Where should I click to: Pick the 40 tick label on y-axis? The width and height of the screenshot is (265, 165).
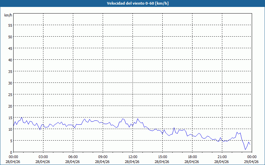click(x=10, y=60)
